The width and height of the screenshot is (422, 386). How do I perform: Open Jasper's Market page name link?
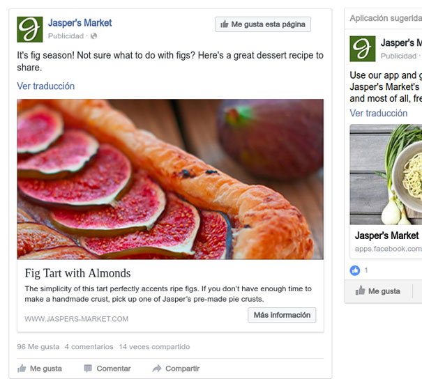click(x=80, y=23)
